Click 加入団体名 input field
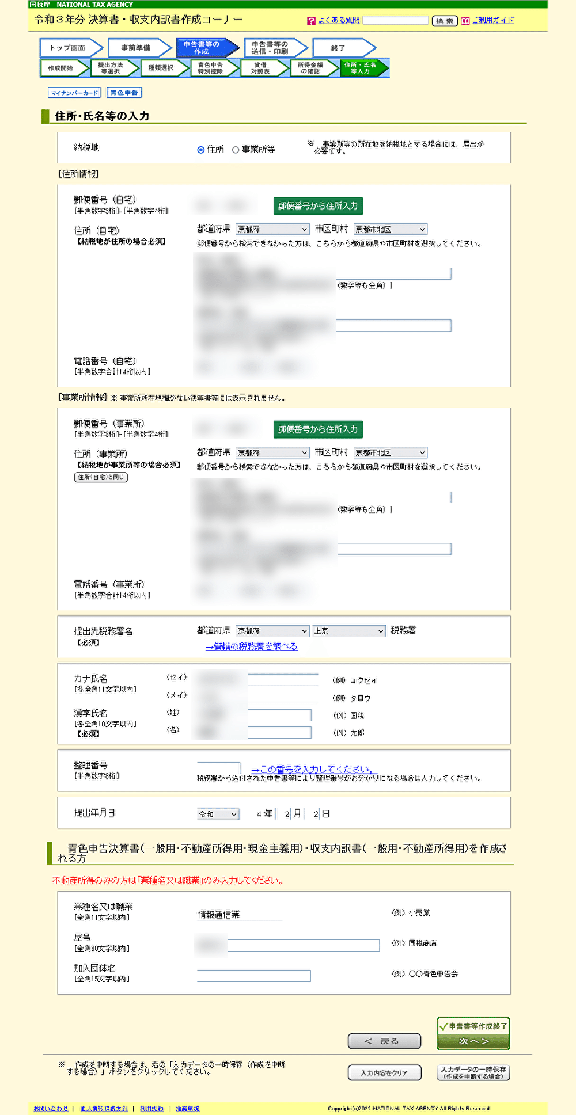Viewport: 576px width, 1115px height. tap(254, 976)
